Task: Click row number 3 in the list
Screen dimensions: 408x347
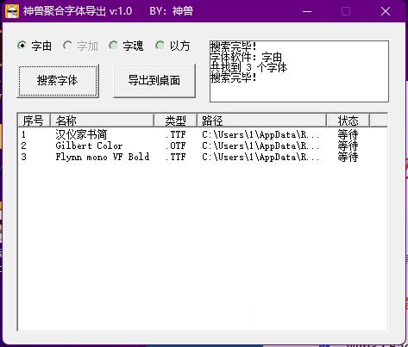Action: pyautogui.click(x=24, y=157)
